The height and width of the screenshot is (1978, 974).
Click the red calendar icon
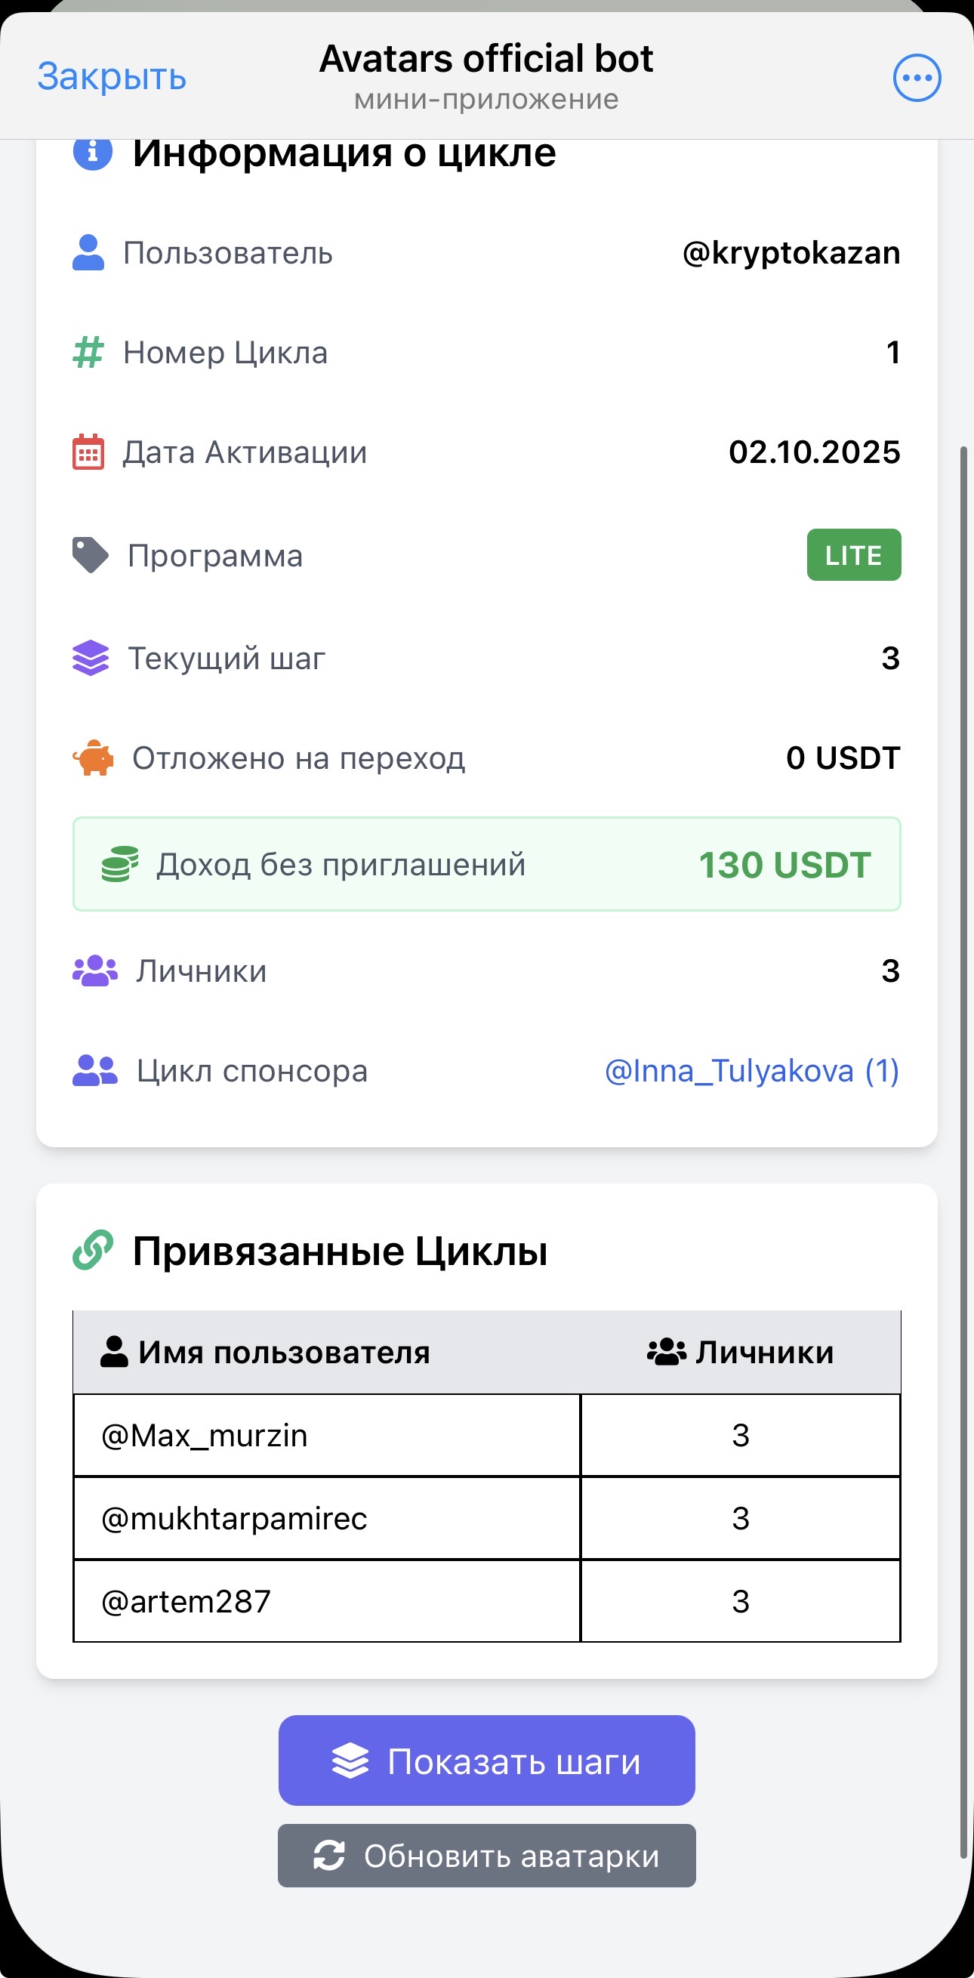pyautogui.click(x=88, y=452)
